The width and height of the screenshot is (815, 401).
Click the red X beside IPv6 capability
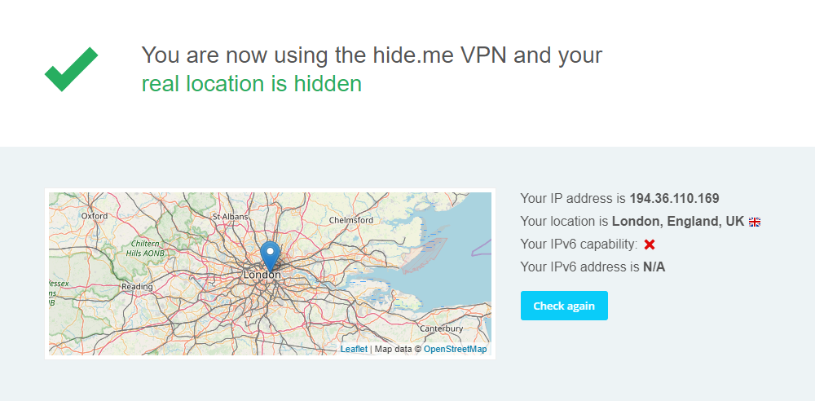click(650, 245)
